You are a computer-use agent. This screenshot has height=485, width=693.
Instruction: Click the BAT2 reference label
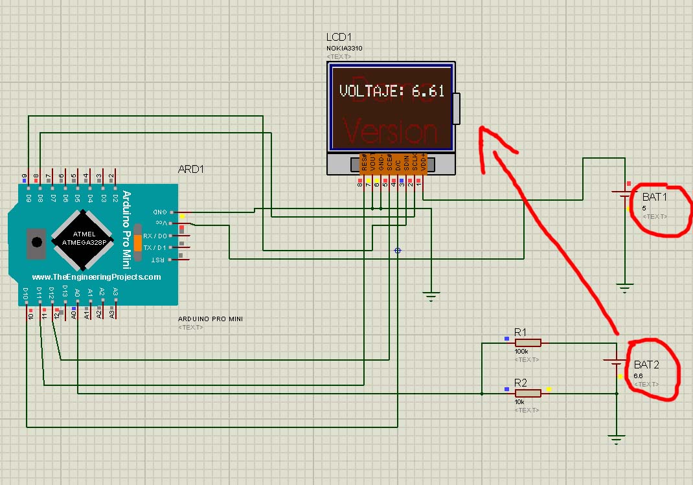(x=646, y=365)
